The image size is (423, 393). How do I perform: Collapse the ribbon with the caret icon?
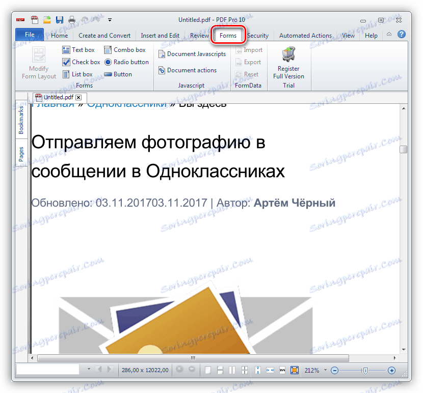tap(389, 34)
